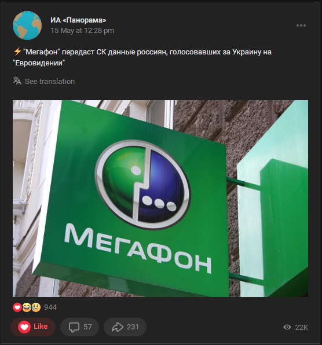Toggle the Like button
Screen dimensions: 322x345
[x=33, y=326]
